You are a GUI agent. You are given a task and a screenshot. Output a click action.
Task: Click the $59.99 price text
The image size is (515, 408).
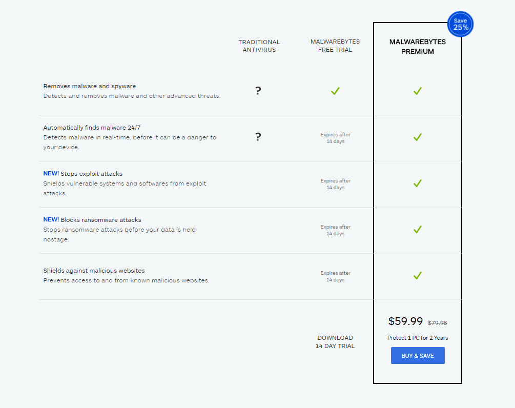(x=405, y=321)
